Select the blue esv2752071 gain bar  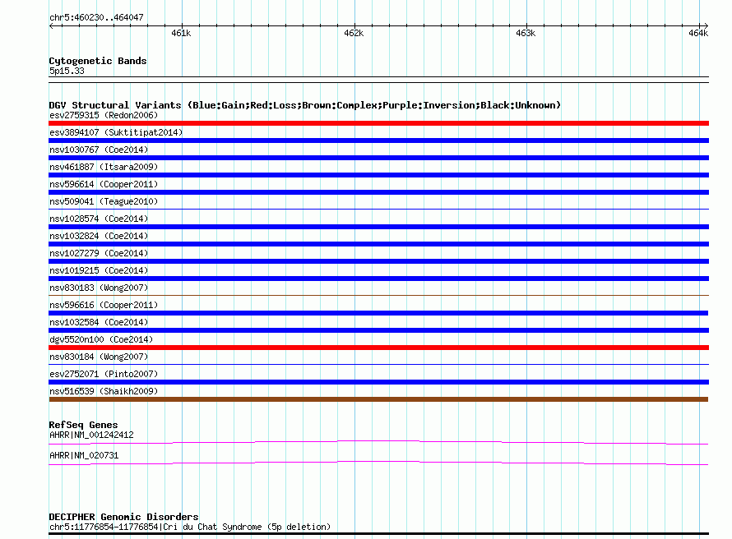378,382
